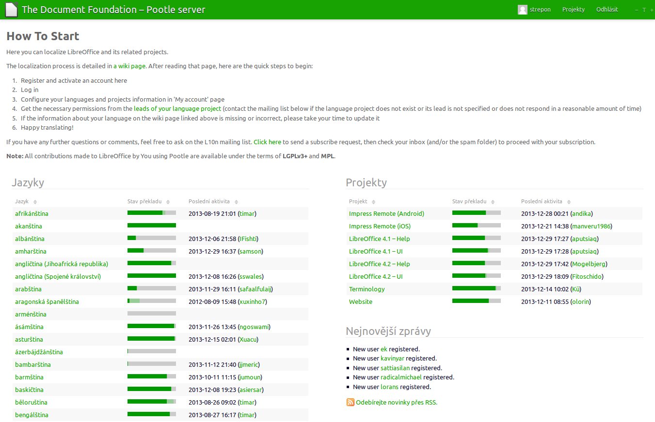Click afrikánština translation progress bar

(152, 212)
